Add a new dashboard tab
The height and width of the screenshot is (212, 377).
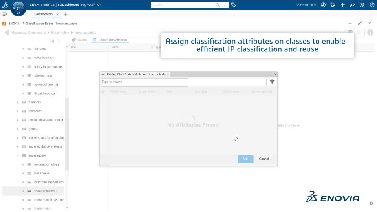pos(66,14)
